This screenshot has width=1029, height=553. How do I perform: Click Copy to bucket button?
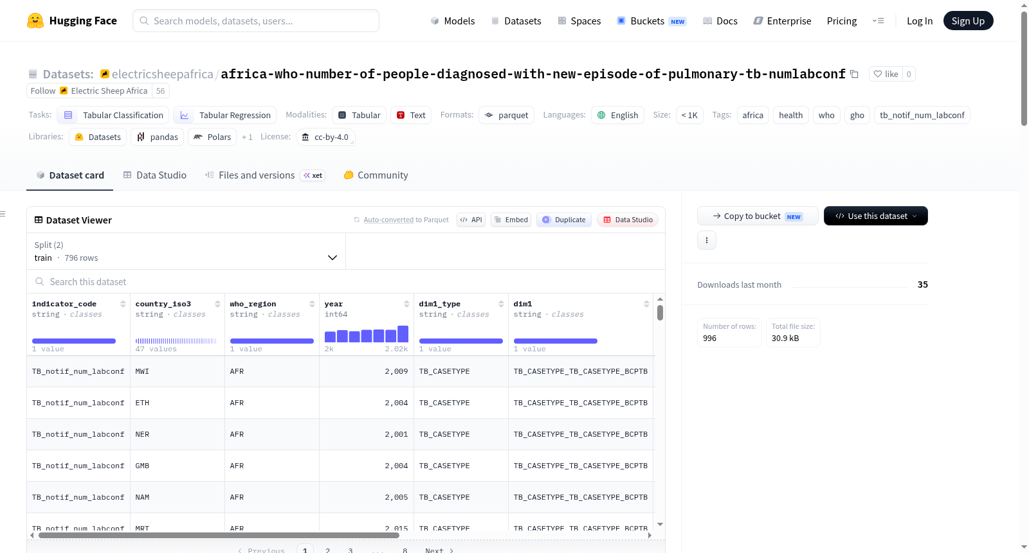[758, 216]
